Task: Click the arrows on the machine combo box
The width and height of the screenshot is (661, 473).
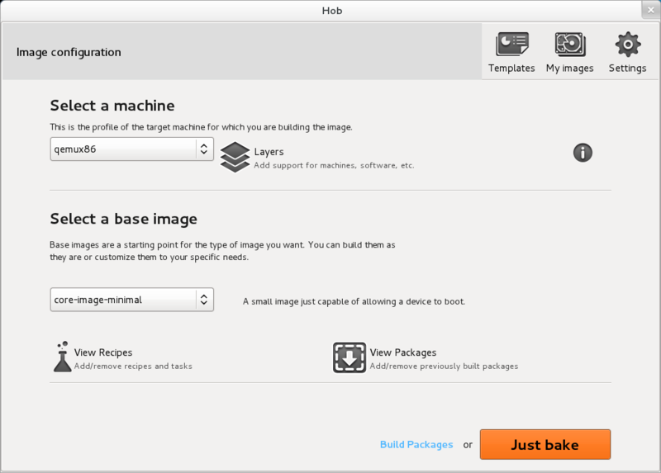Action: 203,149
